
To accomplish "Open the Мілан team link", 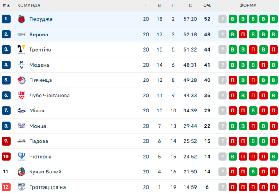I will (37, 111).
